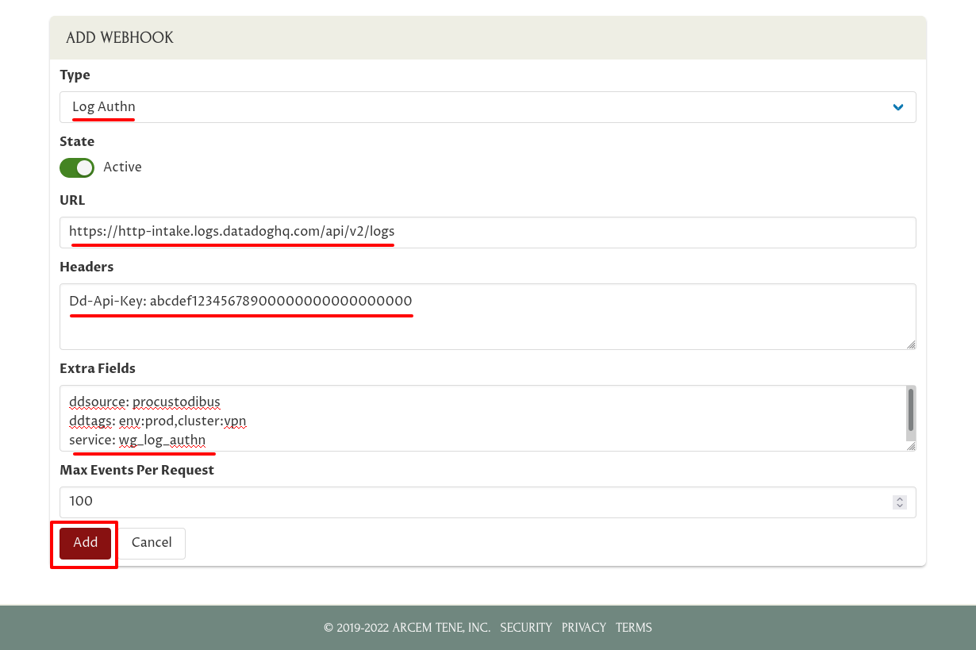Toggle the Active state switch

pyautogui.click(x=77, y=167)
